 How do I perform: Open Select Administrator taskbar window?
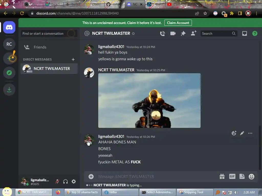pos(157,192)
